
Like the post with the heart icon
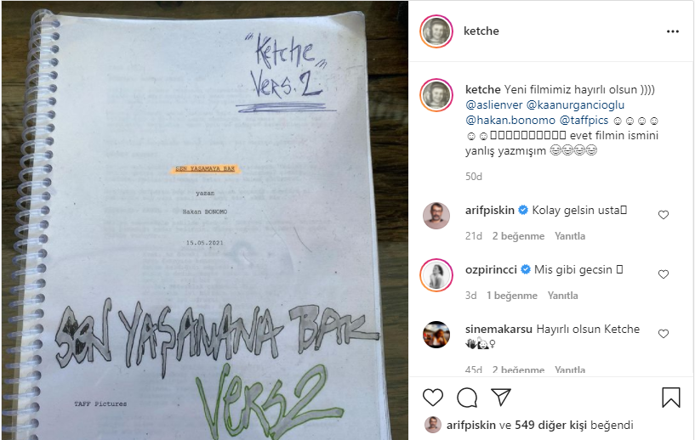[433, 397]
